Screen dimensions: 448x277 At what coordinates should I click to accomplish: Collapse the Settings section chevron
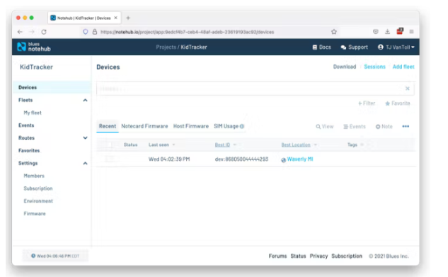pyautogui.click(x=85, y=163)
